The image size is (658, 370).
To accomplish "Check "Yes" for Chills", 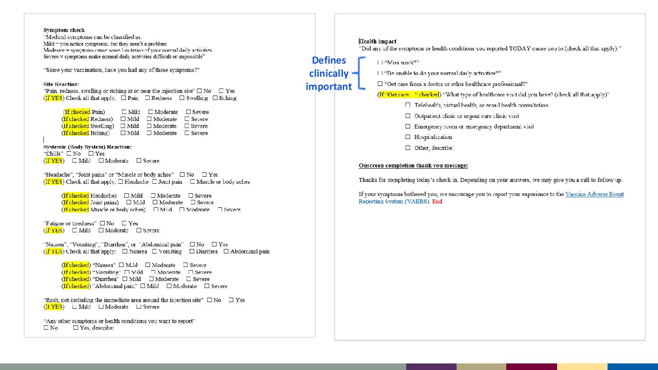I will pos(91,154).
